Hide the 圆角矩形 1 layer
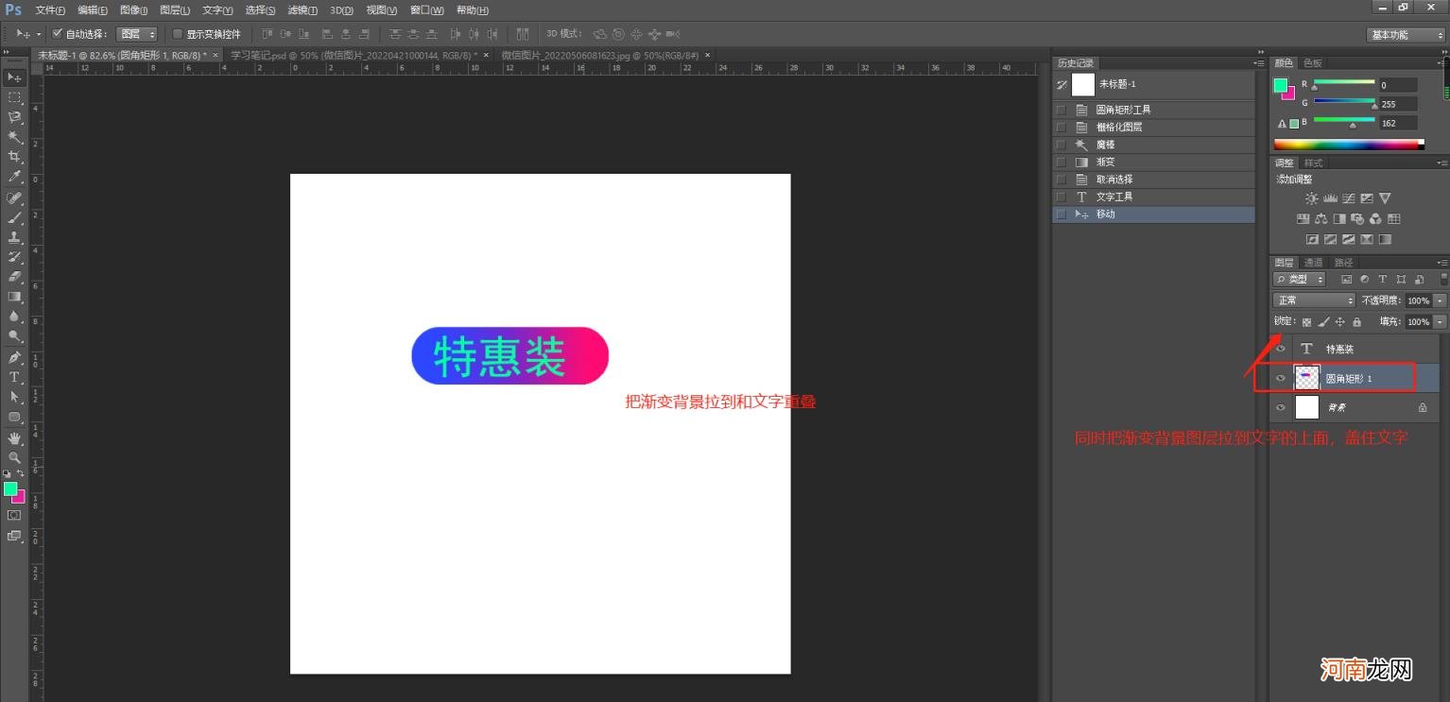The height and width of the screenshot is (702, 1450). click(1281, 378)
